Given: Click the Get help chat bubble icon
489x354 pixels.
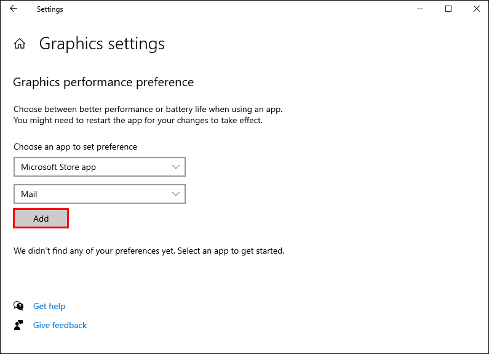Looking at the screenshot, I should tap(19, 306).
